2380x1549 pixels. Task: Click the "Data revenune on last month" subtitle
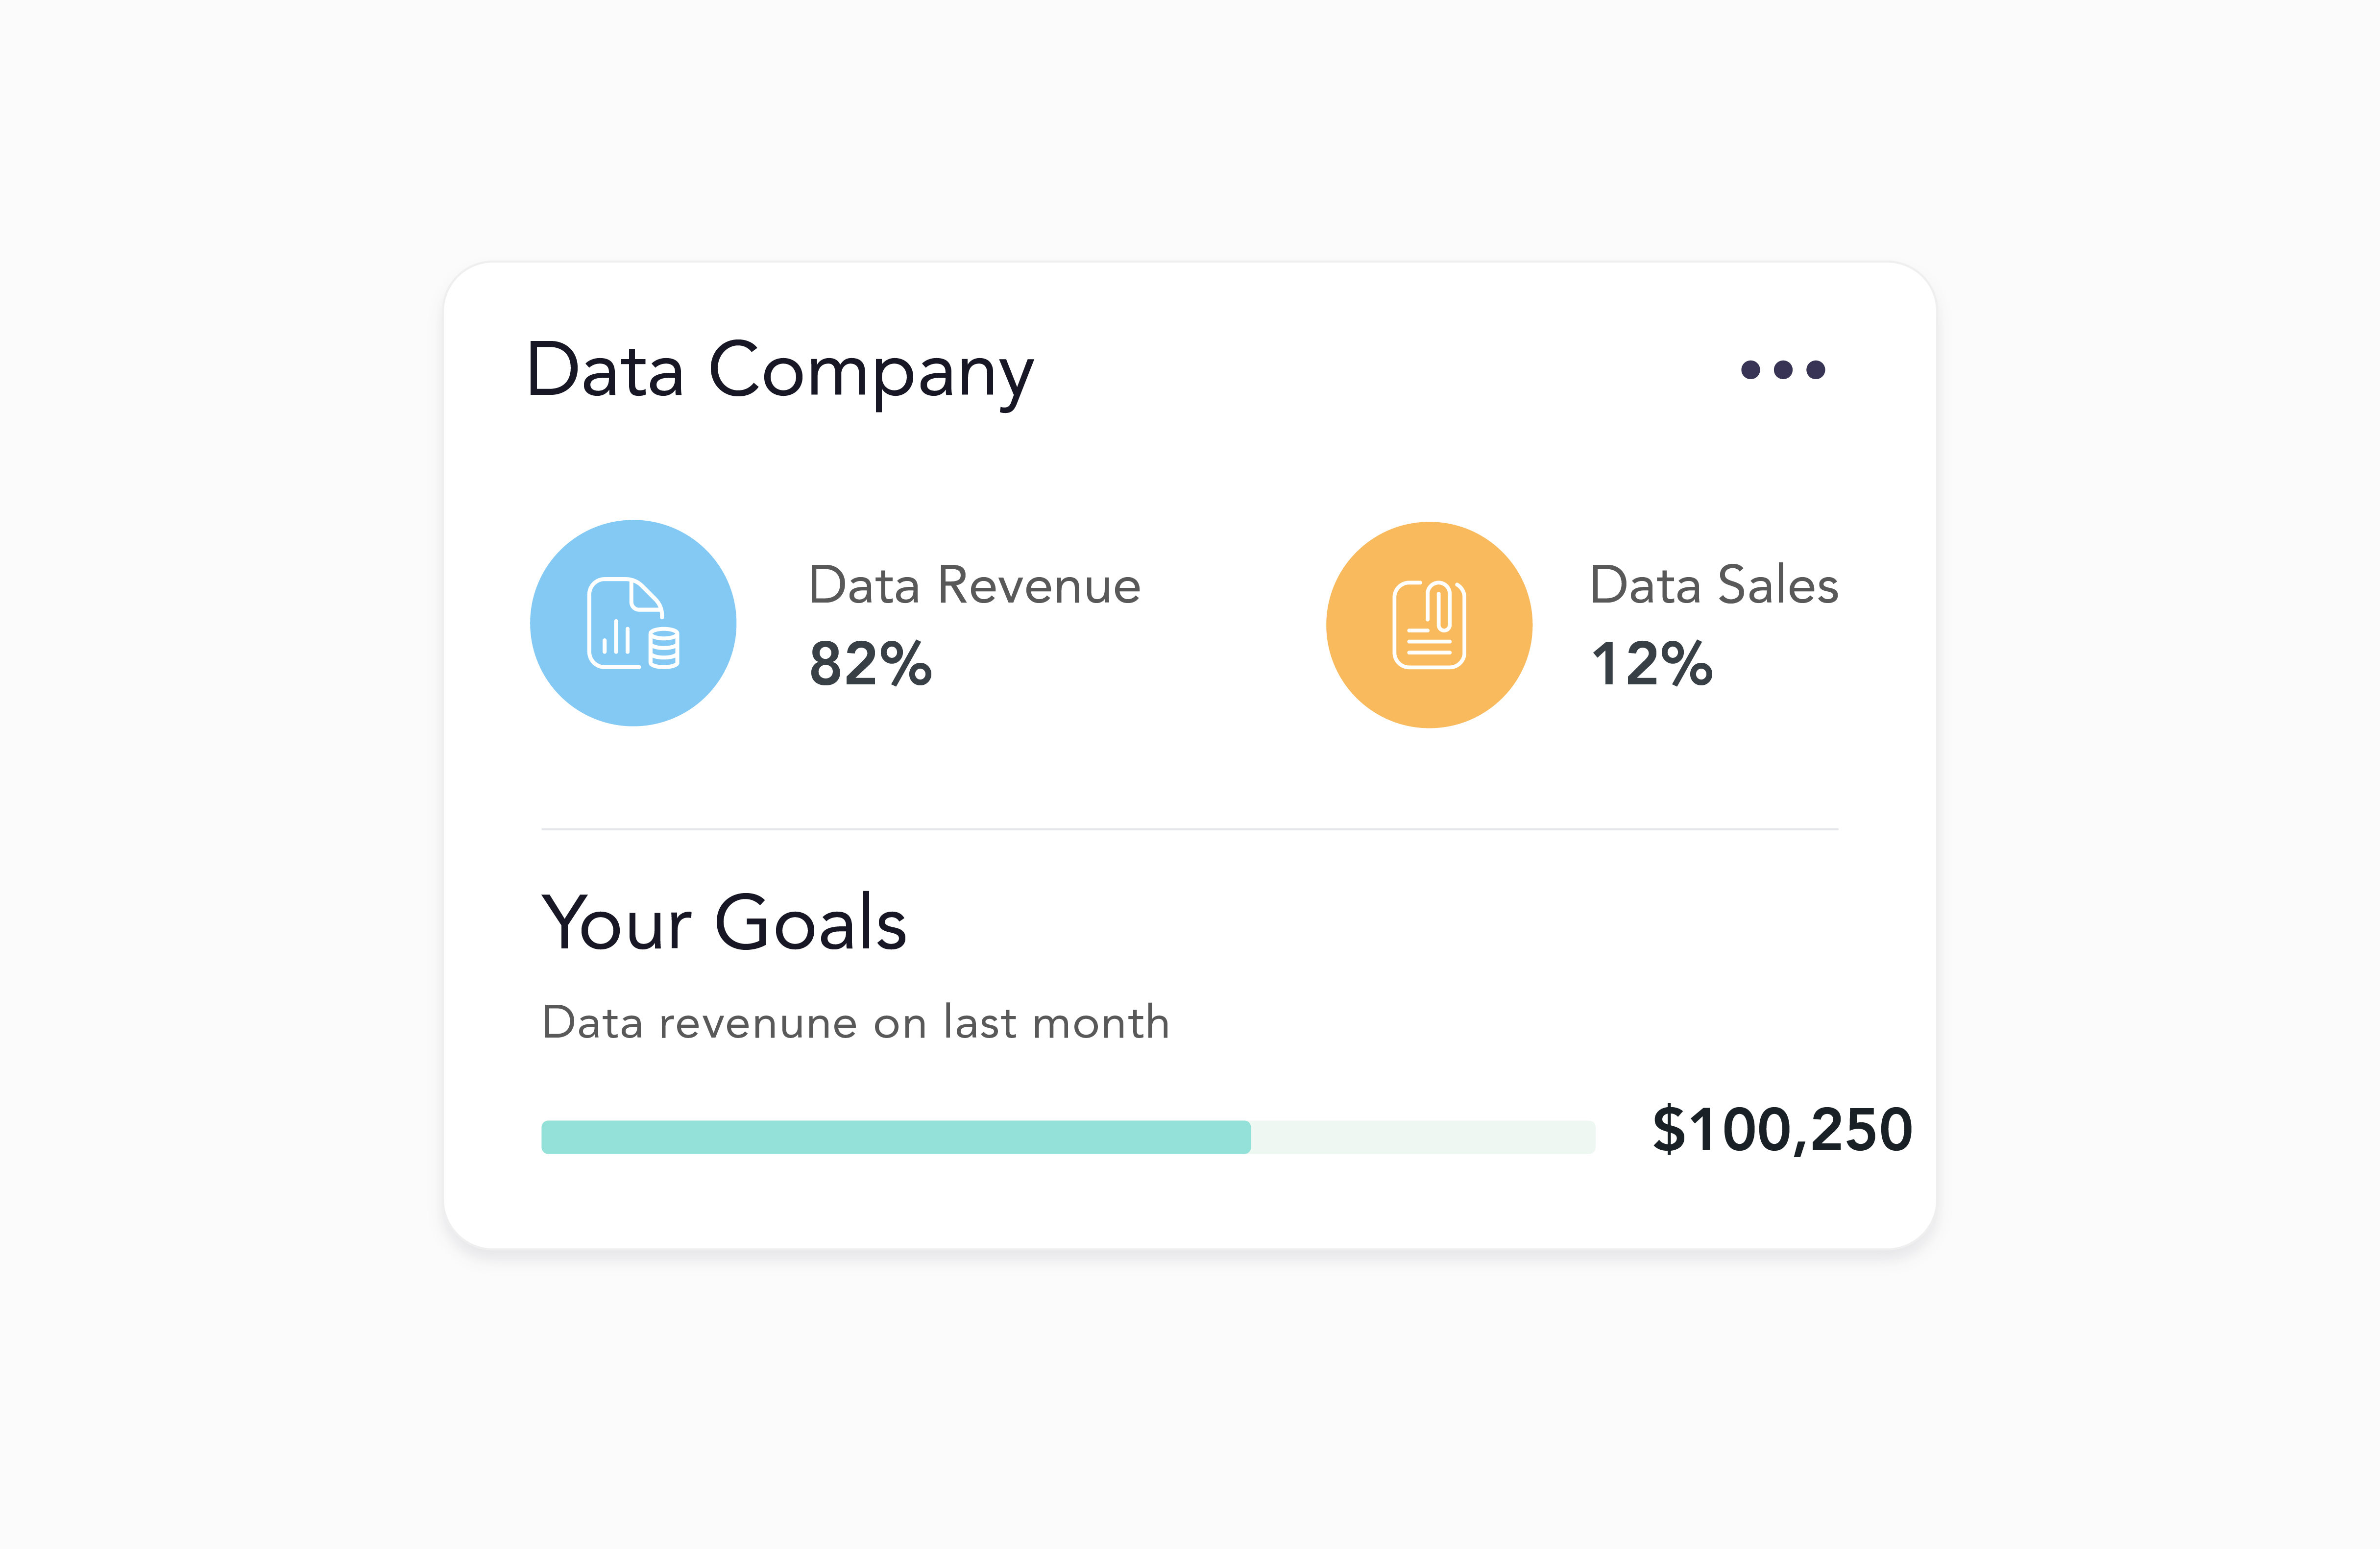tap(855, 1023)
